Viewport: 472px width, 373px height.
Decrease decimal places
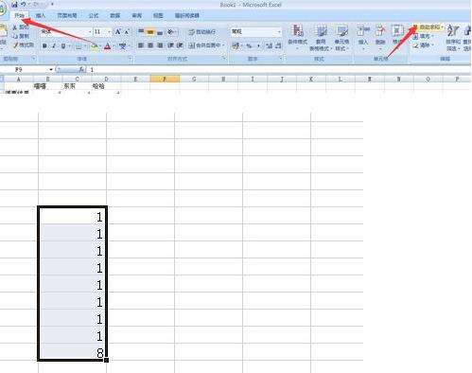tap(278, 46)
